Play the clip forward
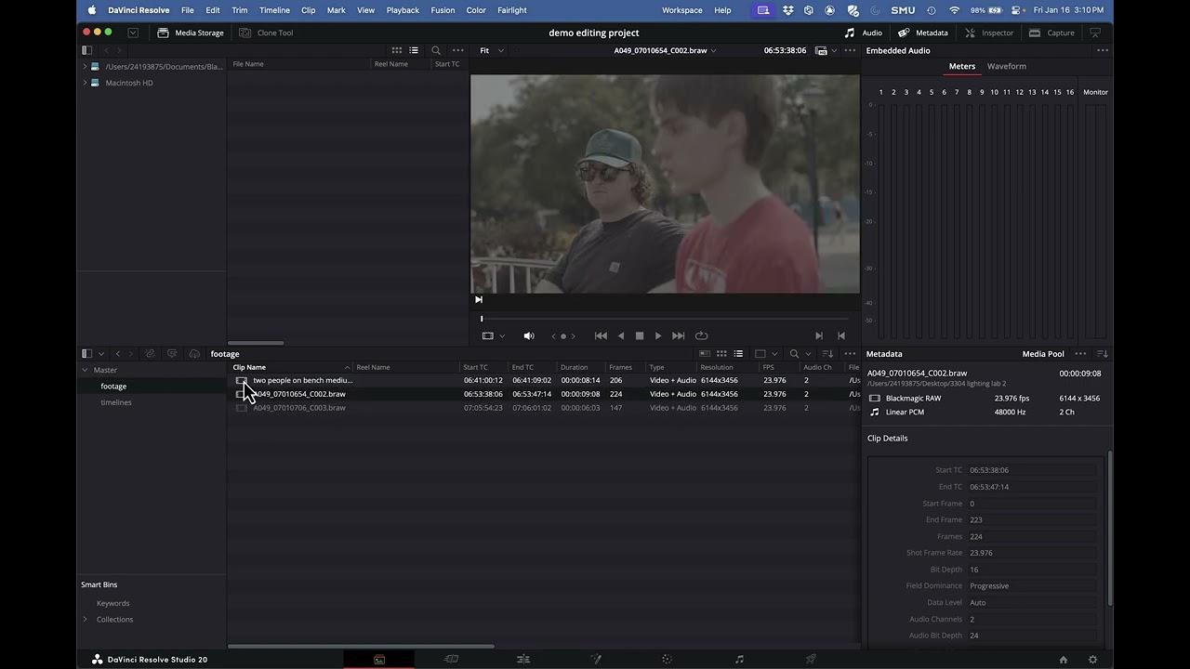The height and width of the screenshot is (669, 1190). [x=658, y=335]
